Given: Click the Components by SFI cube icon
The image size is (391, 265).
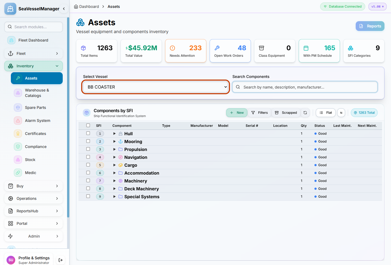Looking at the screenshot, I should click(x=87, y=113).
